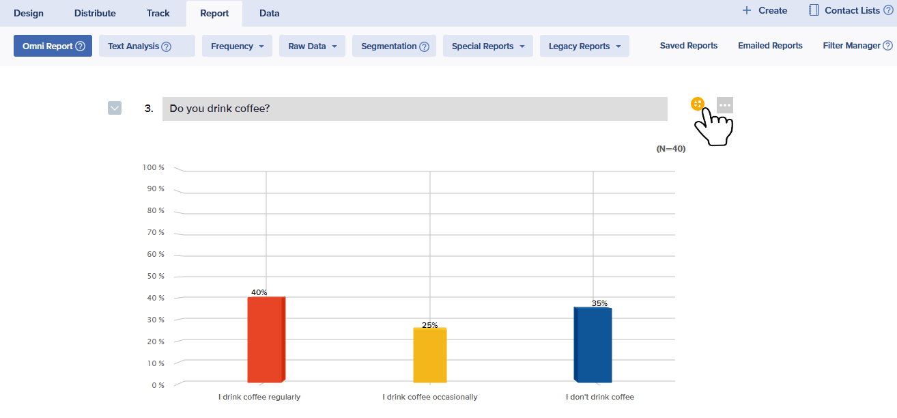This screenshot has width=897, height=418.
Task: Click the Contact Lists notebook icon
Action: tap(814, 10)
